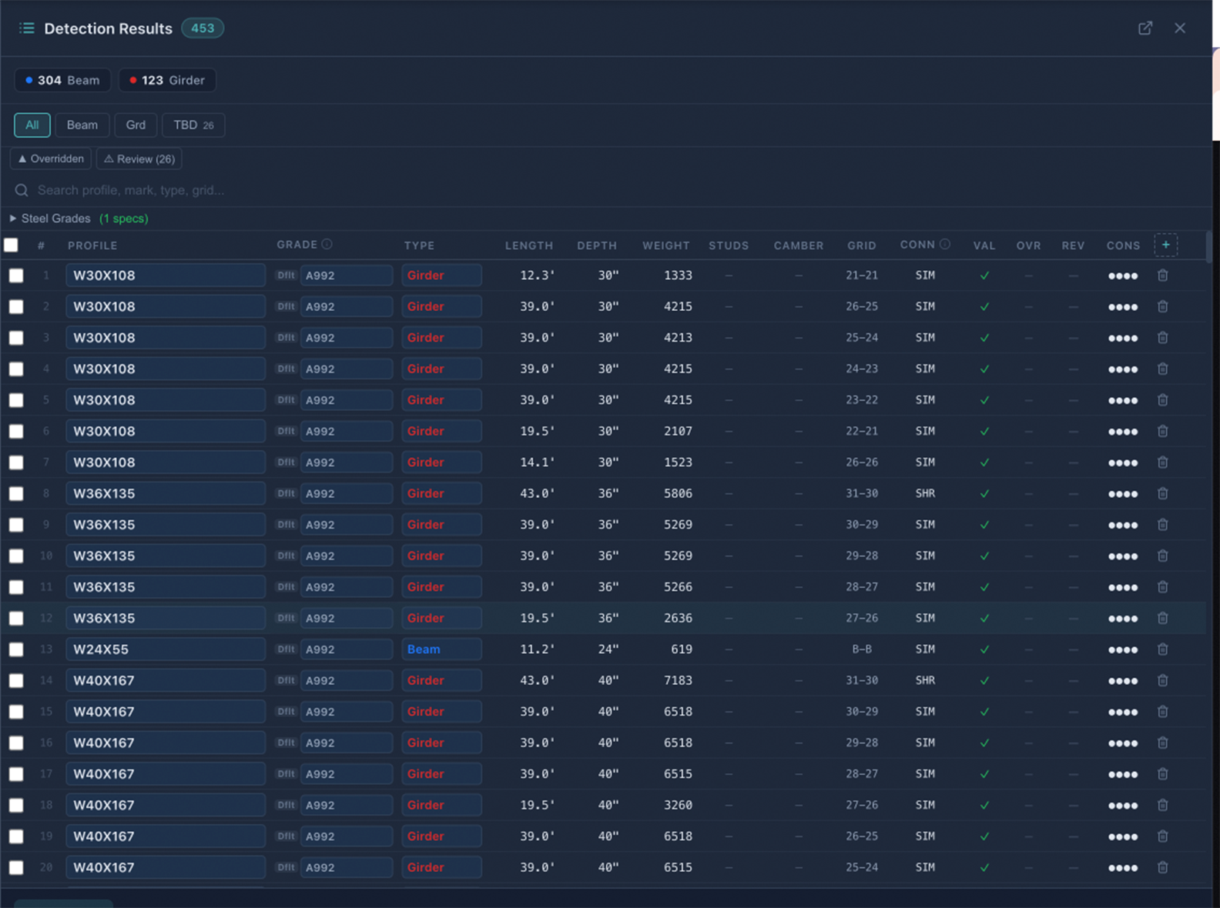
Task: Switch to the TBD filter tab
Action: click(193, 125)
